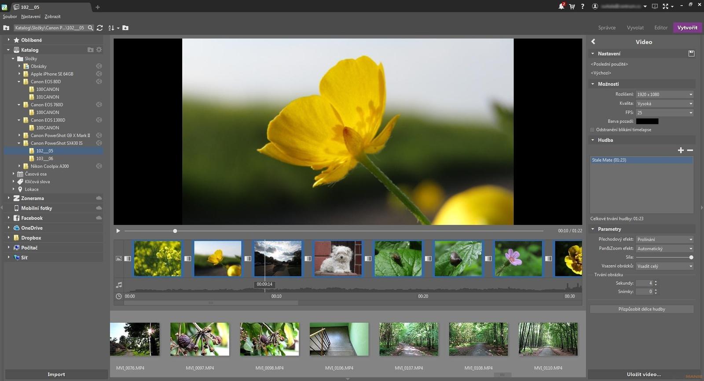Open the Zobrazit menu
Screen dimensions: 704x381
pyautogui.click(x=52, y=17)
